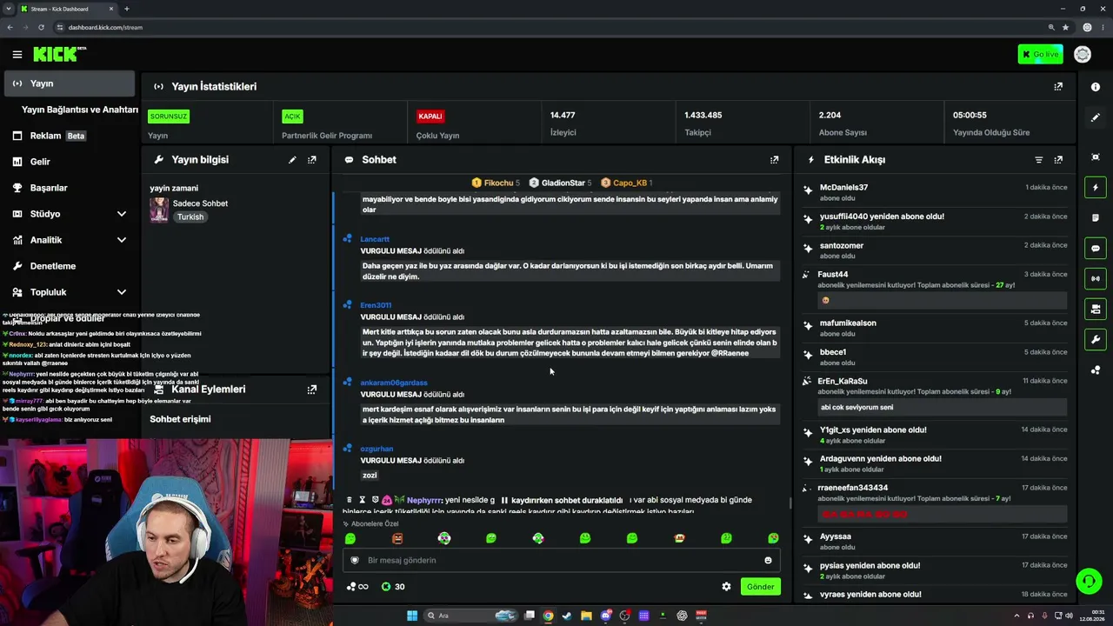Open the hamburger menu beside the Kick logo

pyautogui.click(x=17, y=55)
